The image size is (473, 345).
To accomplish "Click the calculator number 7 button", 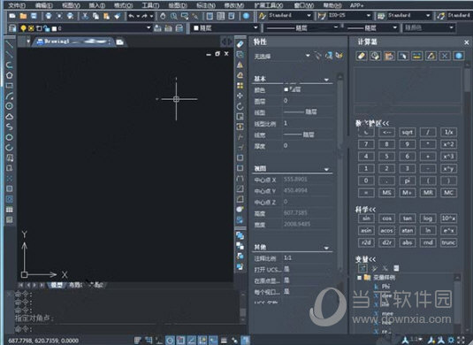I will tap(366, 144).
